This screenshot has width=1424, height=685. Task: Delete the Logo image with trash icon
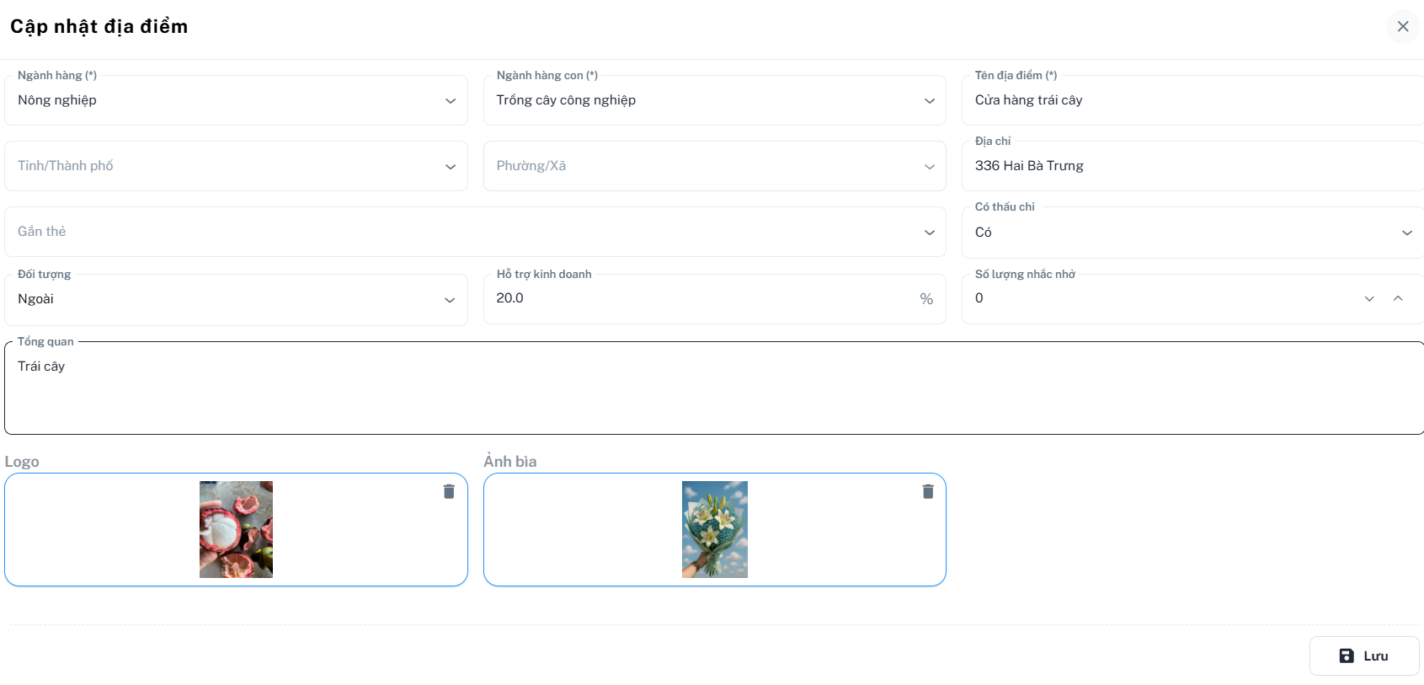(449, 491)
